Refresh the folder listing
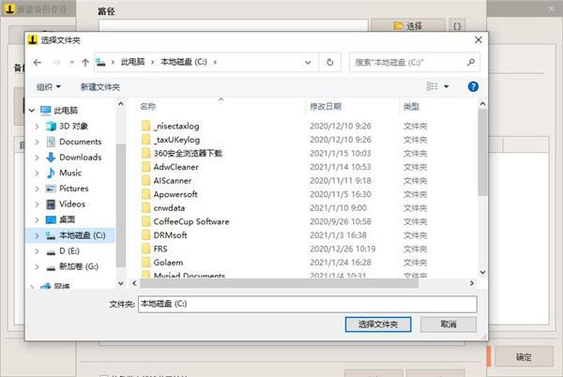Image resolution: width=563 pixels, height=377 pixels. click(329, 63)
